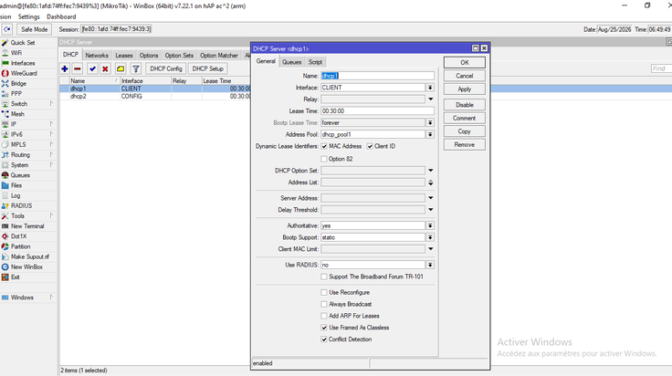This screenshot has width=672, height=376.
Task: Open the MPLS menu
Action: pyautogui.click(x=18, y=145)
